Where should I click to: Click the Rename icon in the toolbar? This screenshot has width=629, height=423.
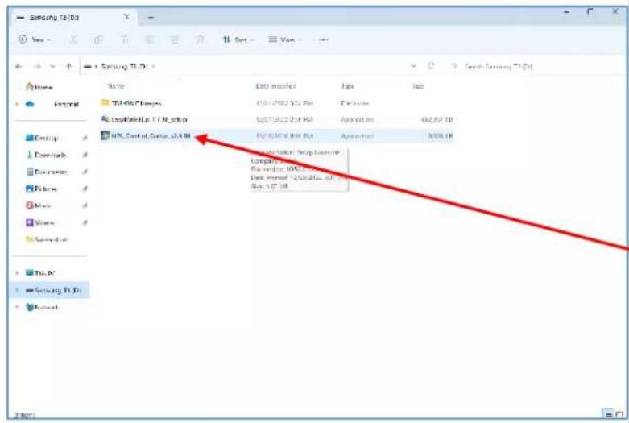pos(150,39)
